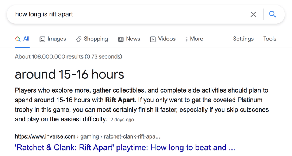Open the Shopping results tab
The width and height of the screenshot is (292, 156).
point(96,39)
